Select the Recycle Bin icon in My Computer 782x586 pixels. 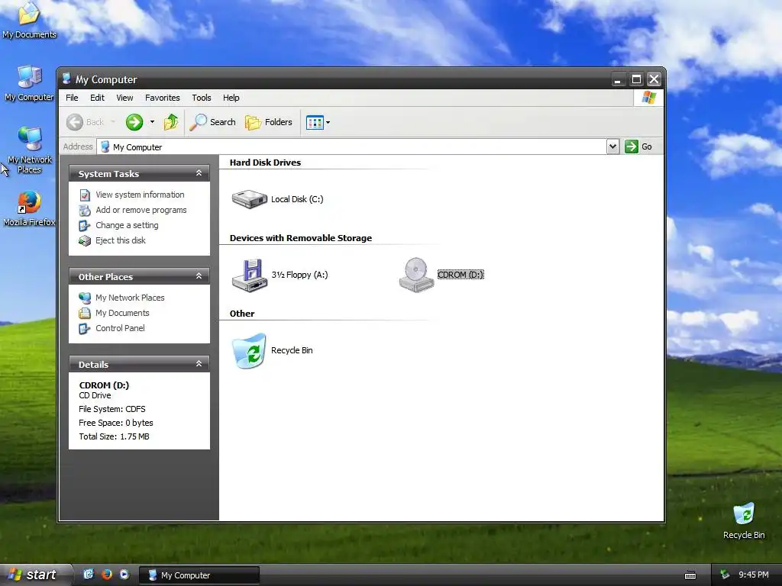[x=250, y=351]
